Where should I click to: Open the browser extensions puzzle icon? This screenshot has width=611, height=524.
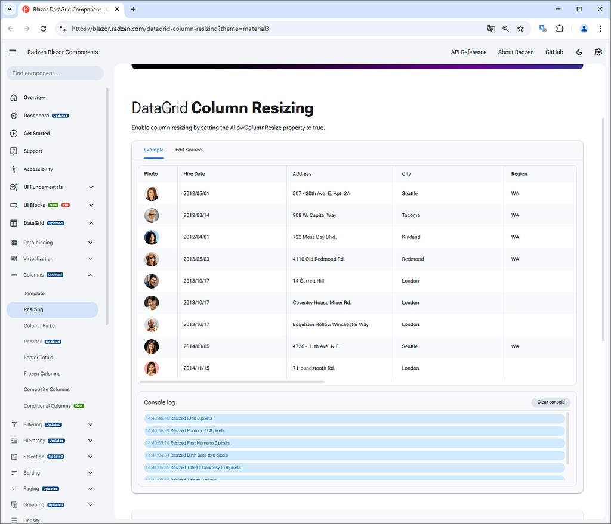click(559, 28)
